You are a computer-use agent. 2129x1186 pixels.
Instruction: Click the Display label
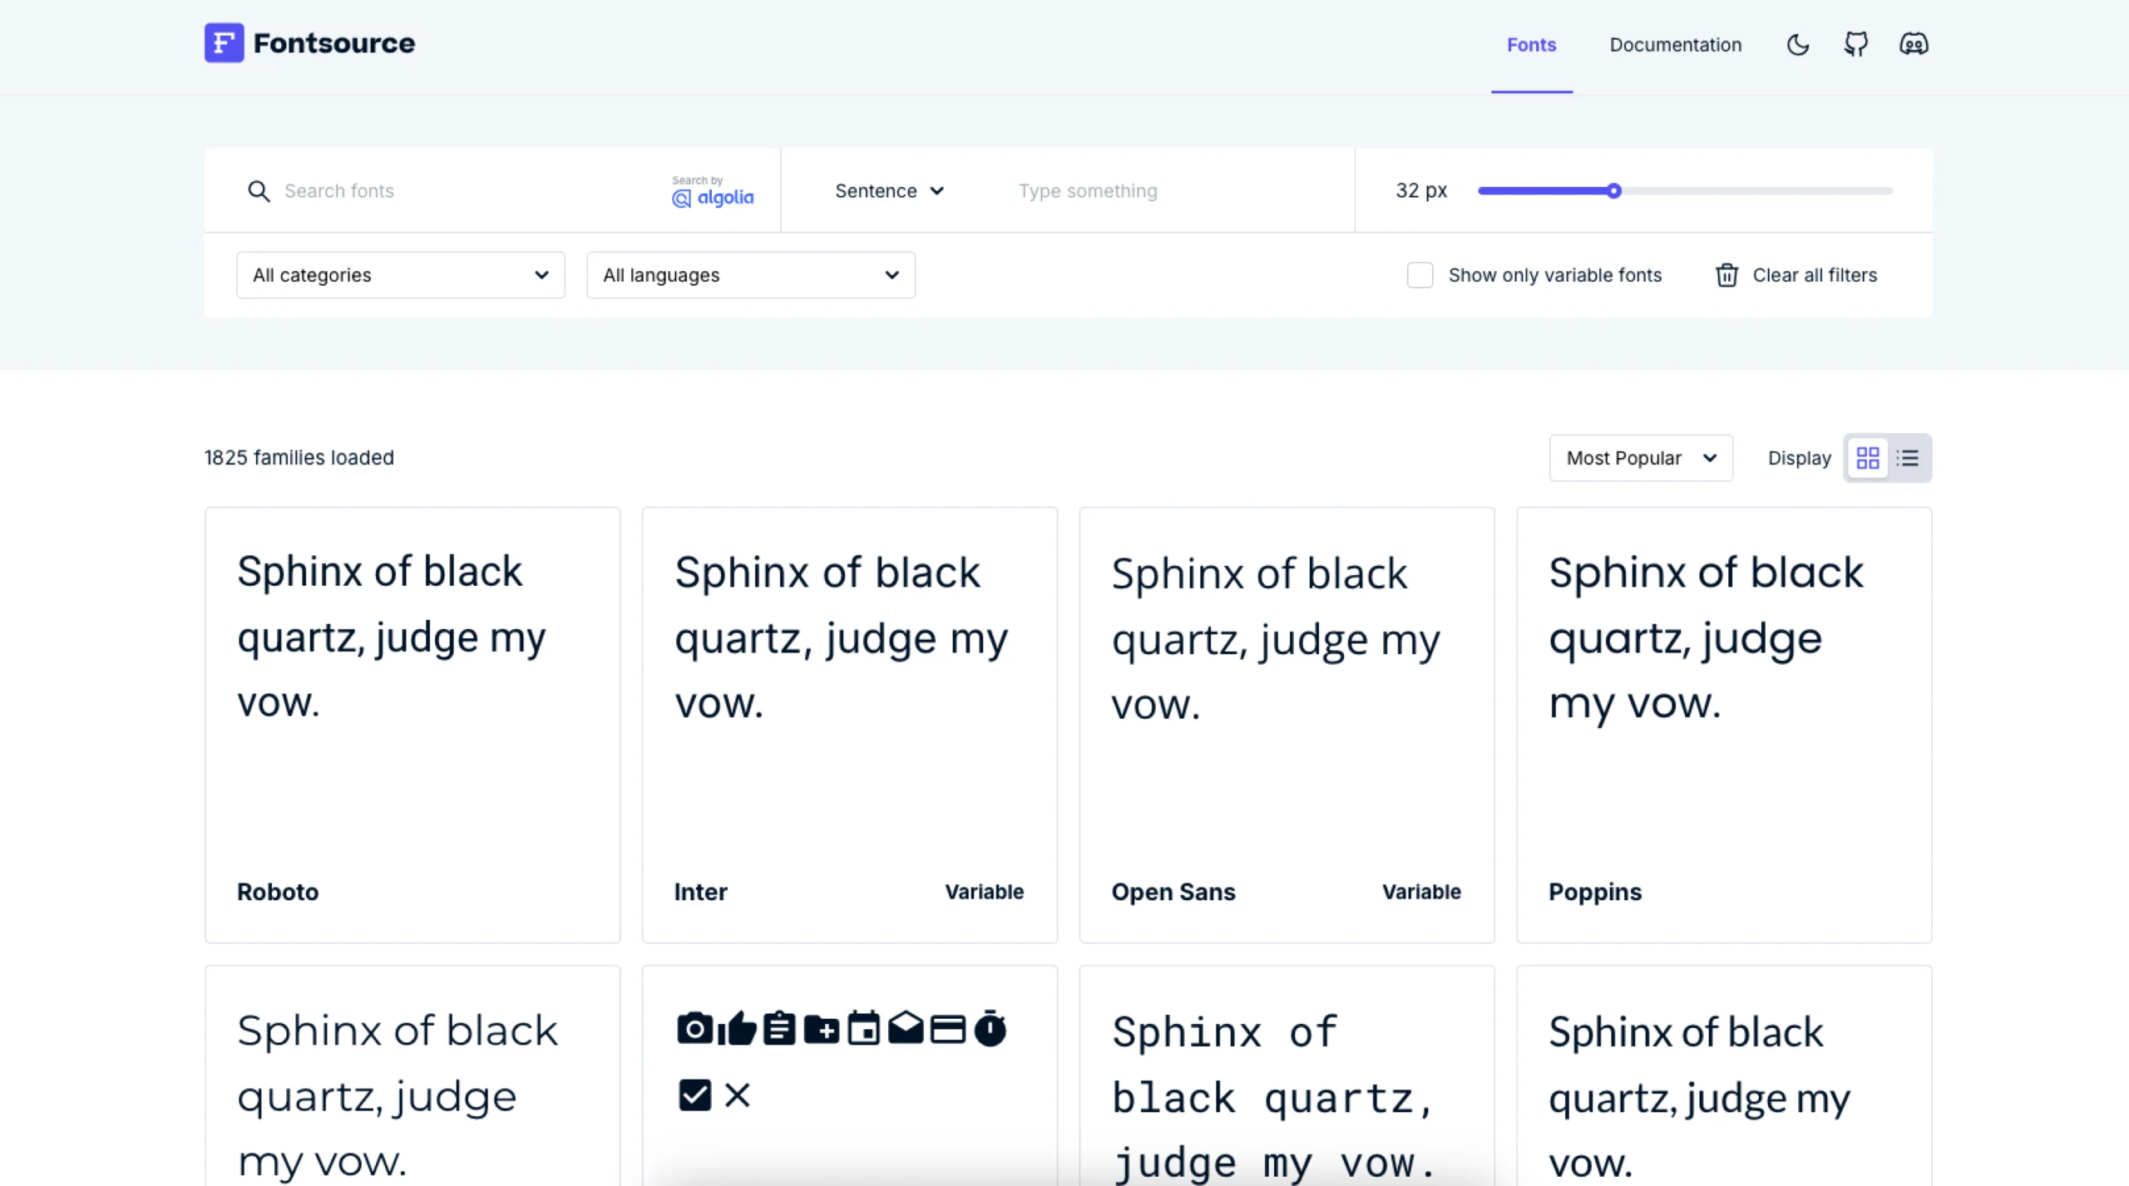1799,458
